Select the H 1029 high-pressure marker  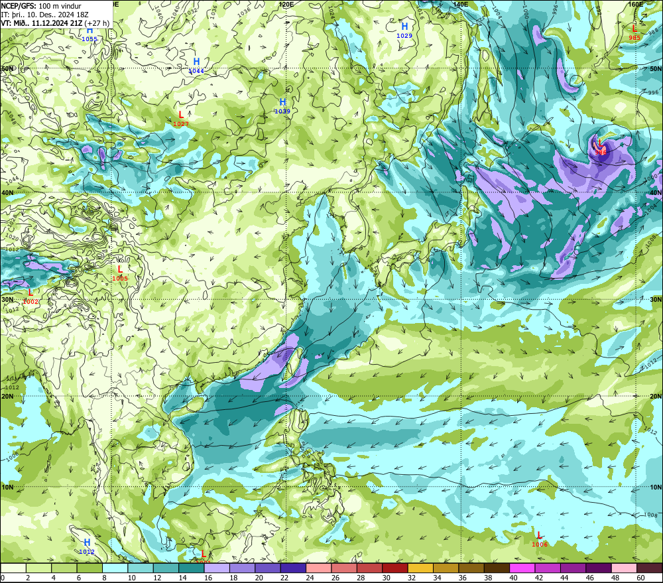tap(404, 31)
